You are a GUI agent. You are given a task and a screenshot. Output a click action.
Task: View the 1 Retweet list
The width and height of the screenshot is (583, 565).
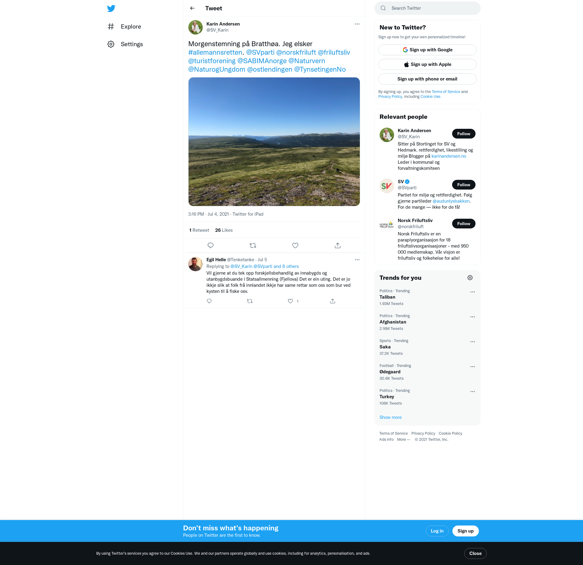coord(199,230)
